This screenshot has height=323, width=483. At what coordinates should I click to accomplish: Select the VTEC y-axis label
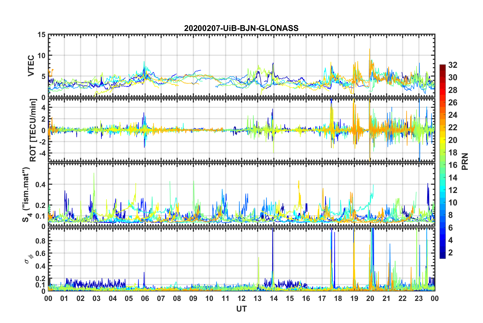click(x=31, y=66)
